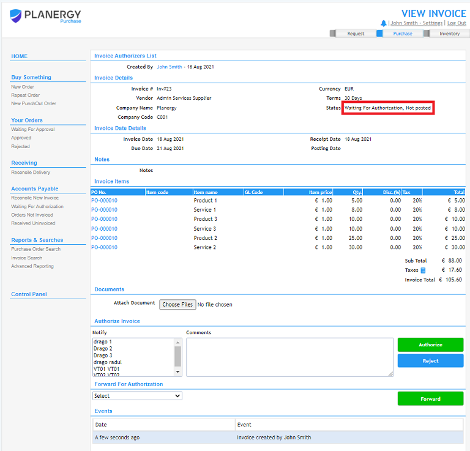Open PO-000010 link for Product 2
Image resolution: width=470 pixels, height=451 pixels.
[x=104, y=238]
